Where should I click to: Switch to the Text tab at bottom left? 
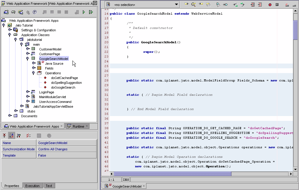[x=49, y=186]
